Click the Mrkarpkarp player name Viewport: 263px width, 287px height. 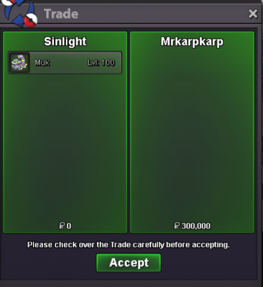coord(192,42)
